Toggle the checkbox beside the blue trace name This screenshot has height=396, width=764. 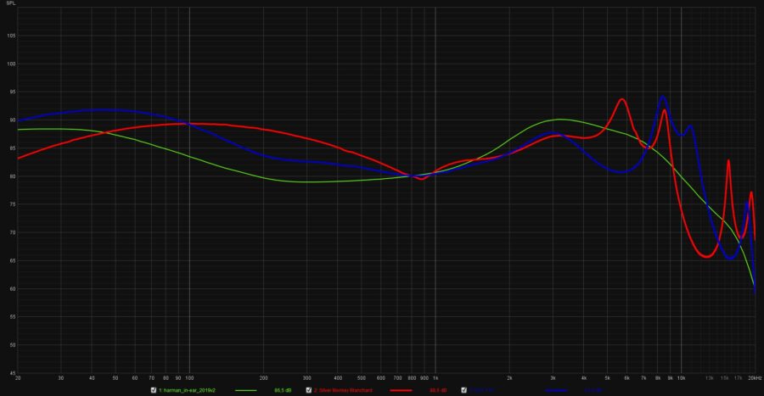click(463, 390)
